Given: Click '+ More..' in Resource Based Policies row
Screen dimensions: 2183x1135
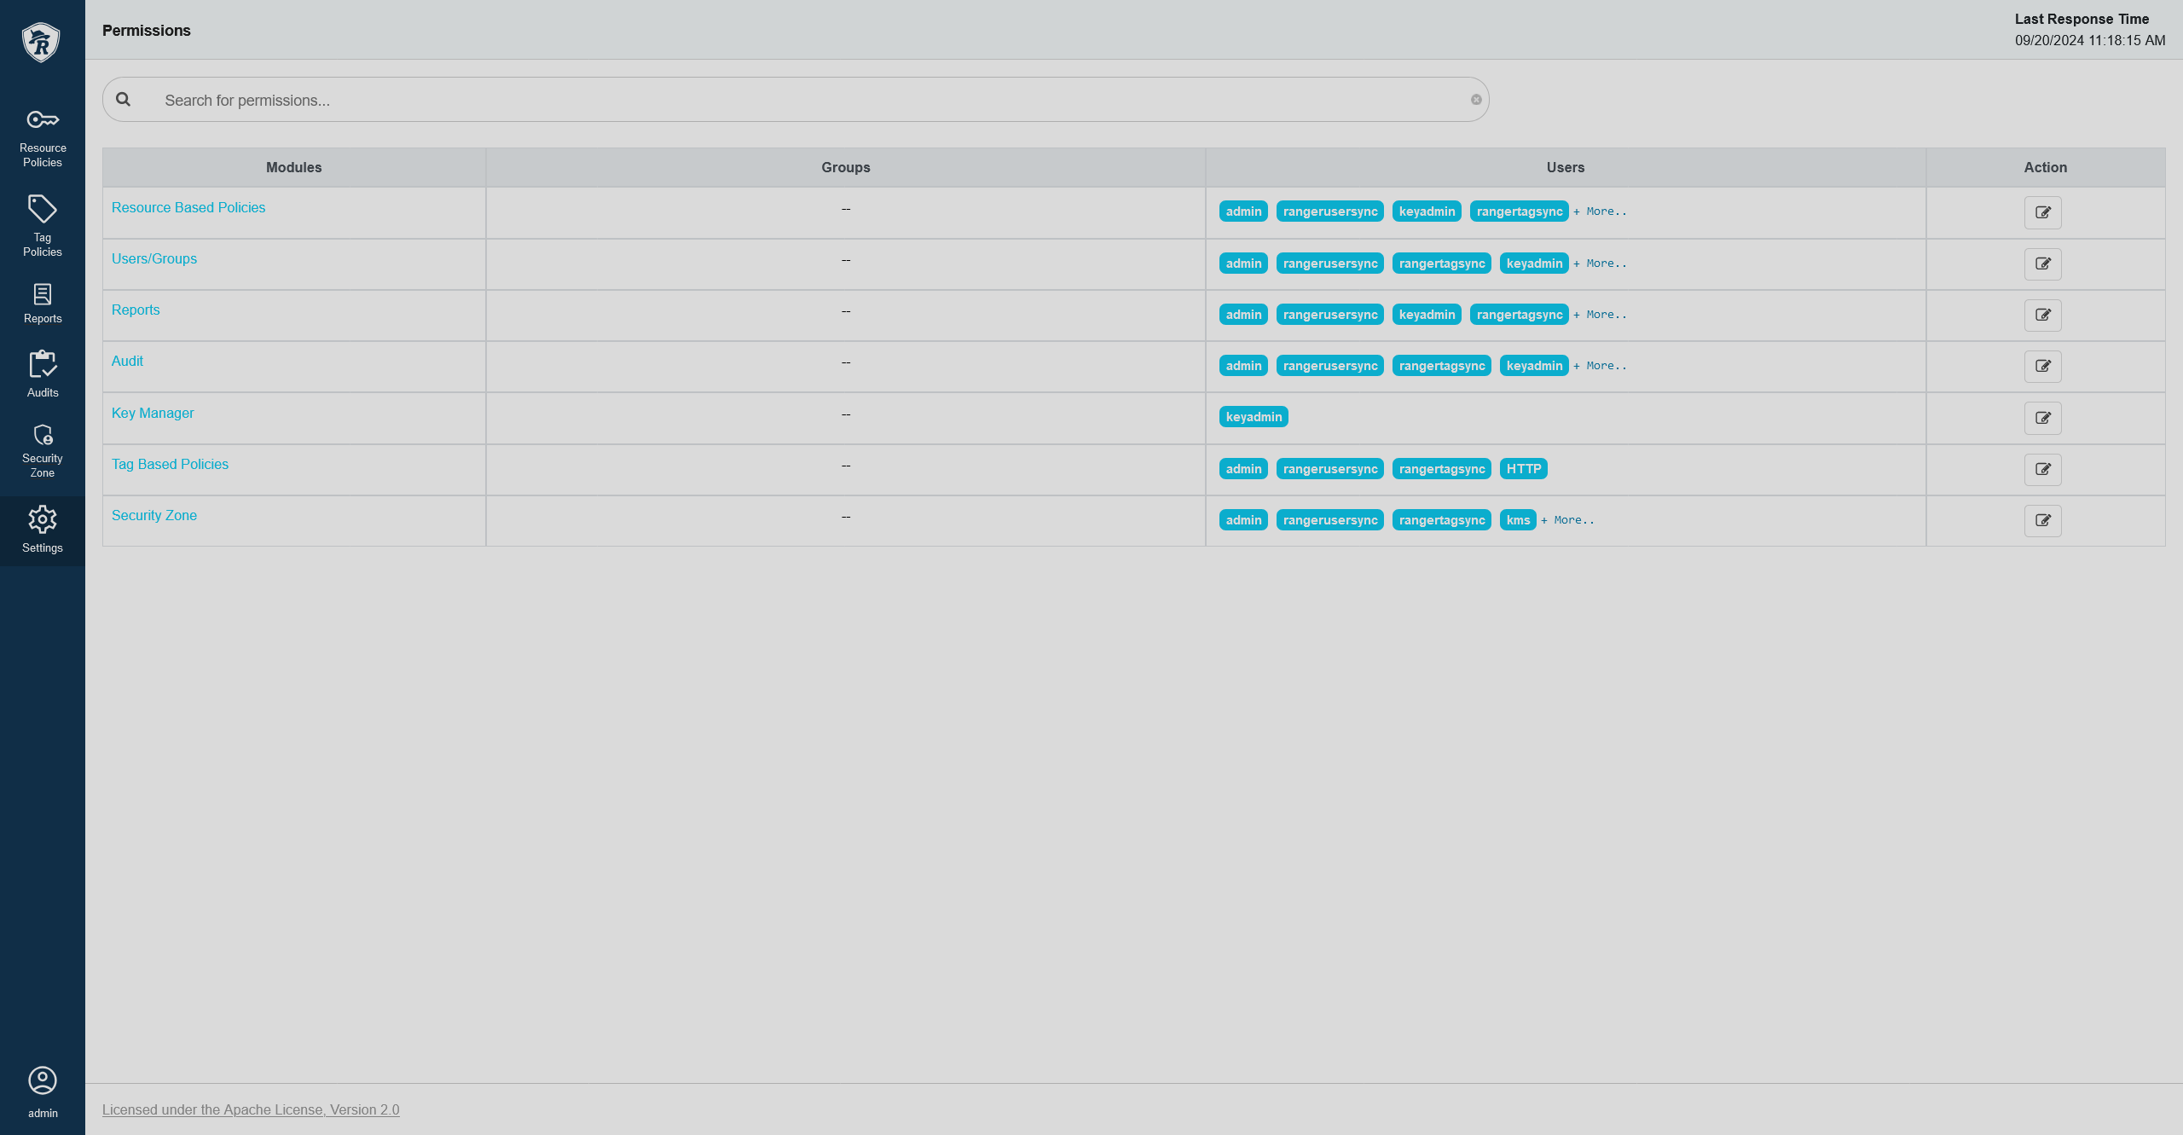Looking at the screenshot, I should (1600, 211).
